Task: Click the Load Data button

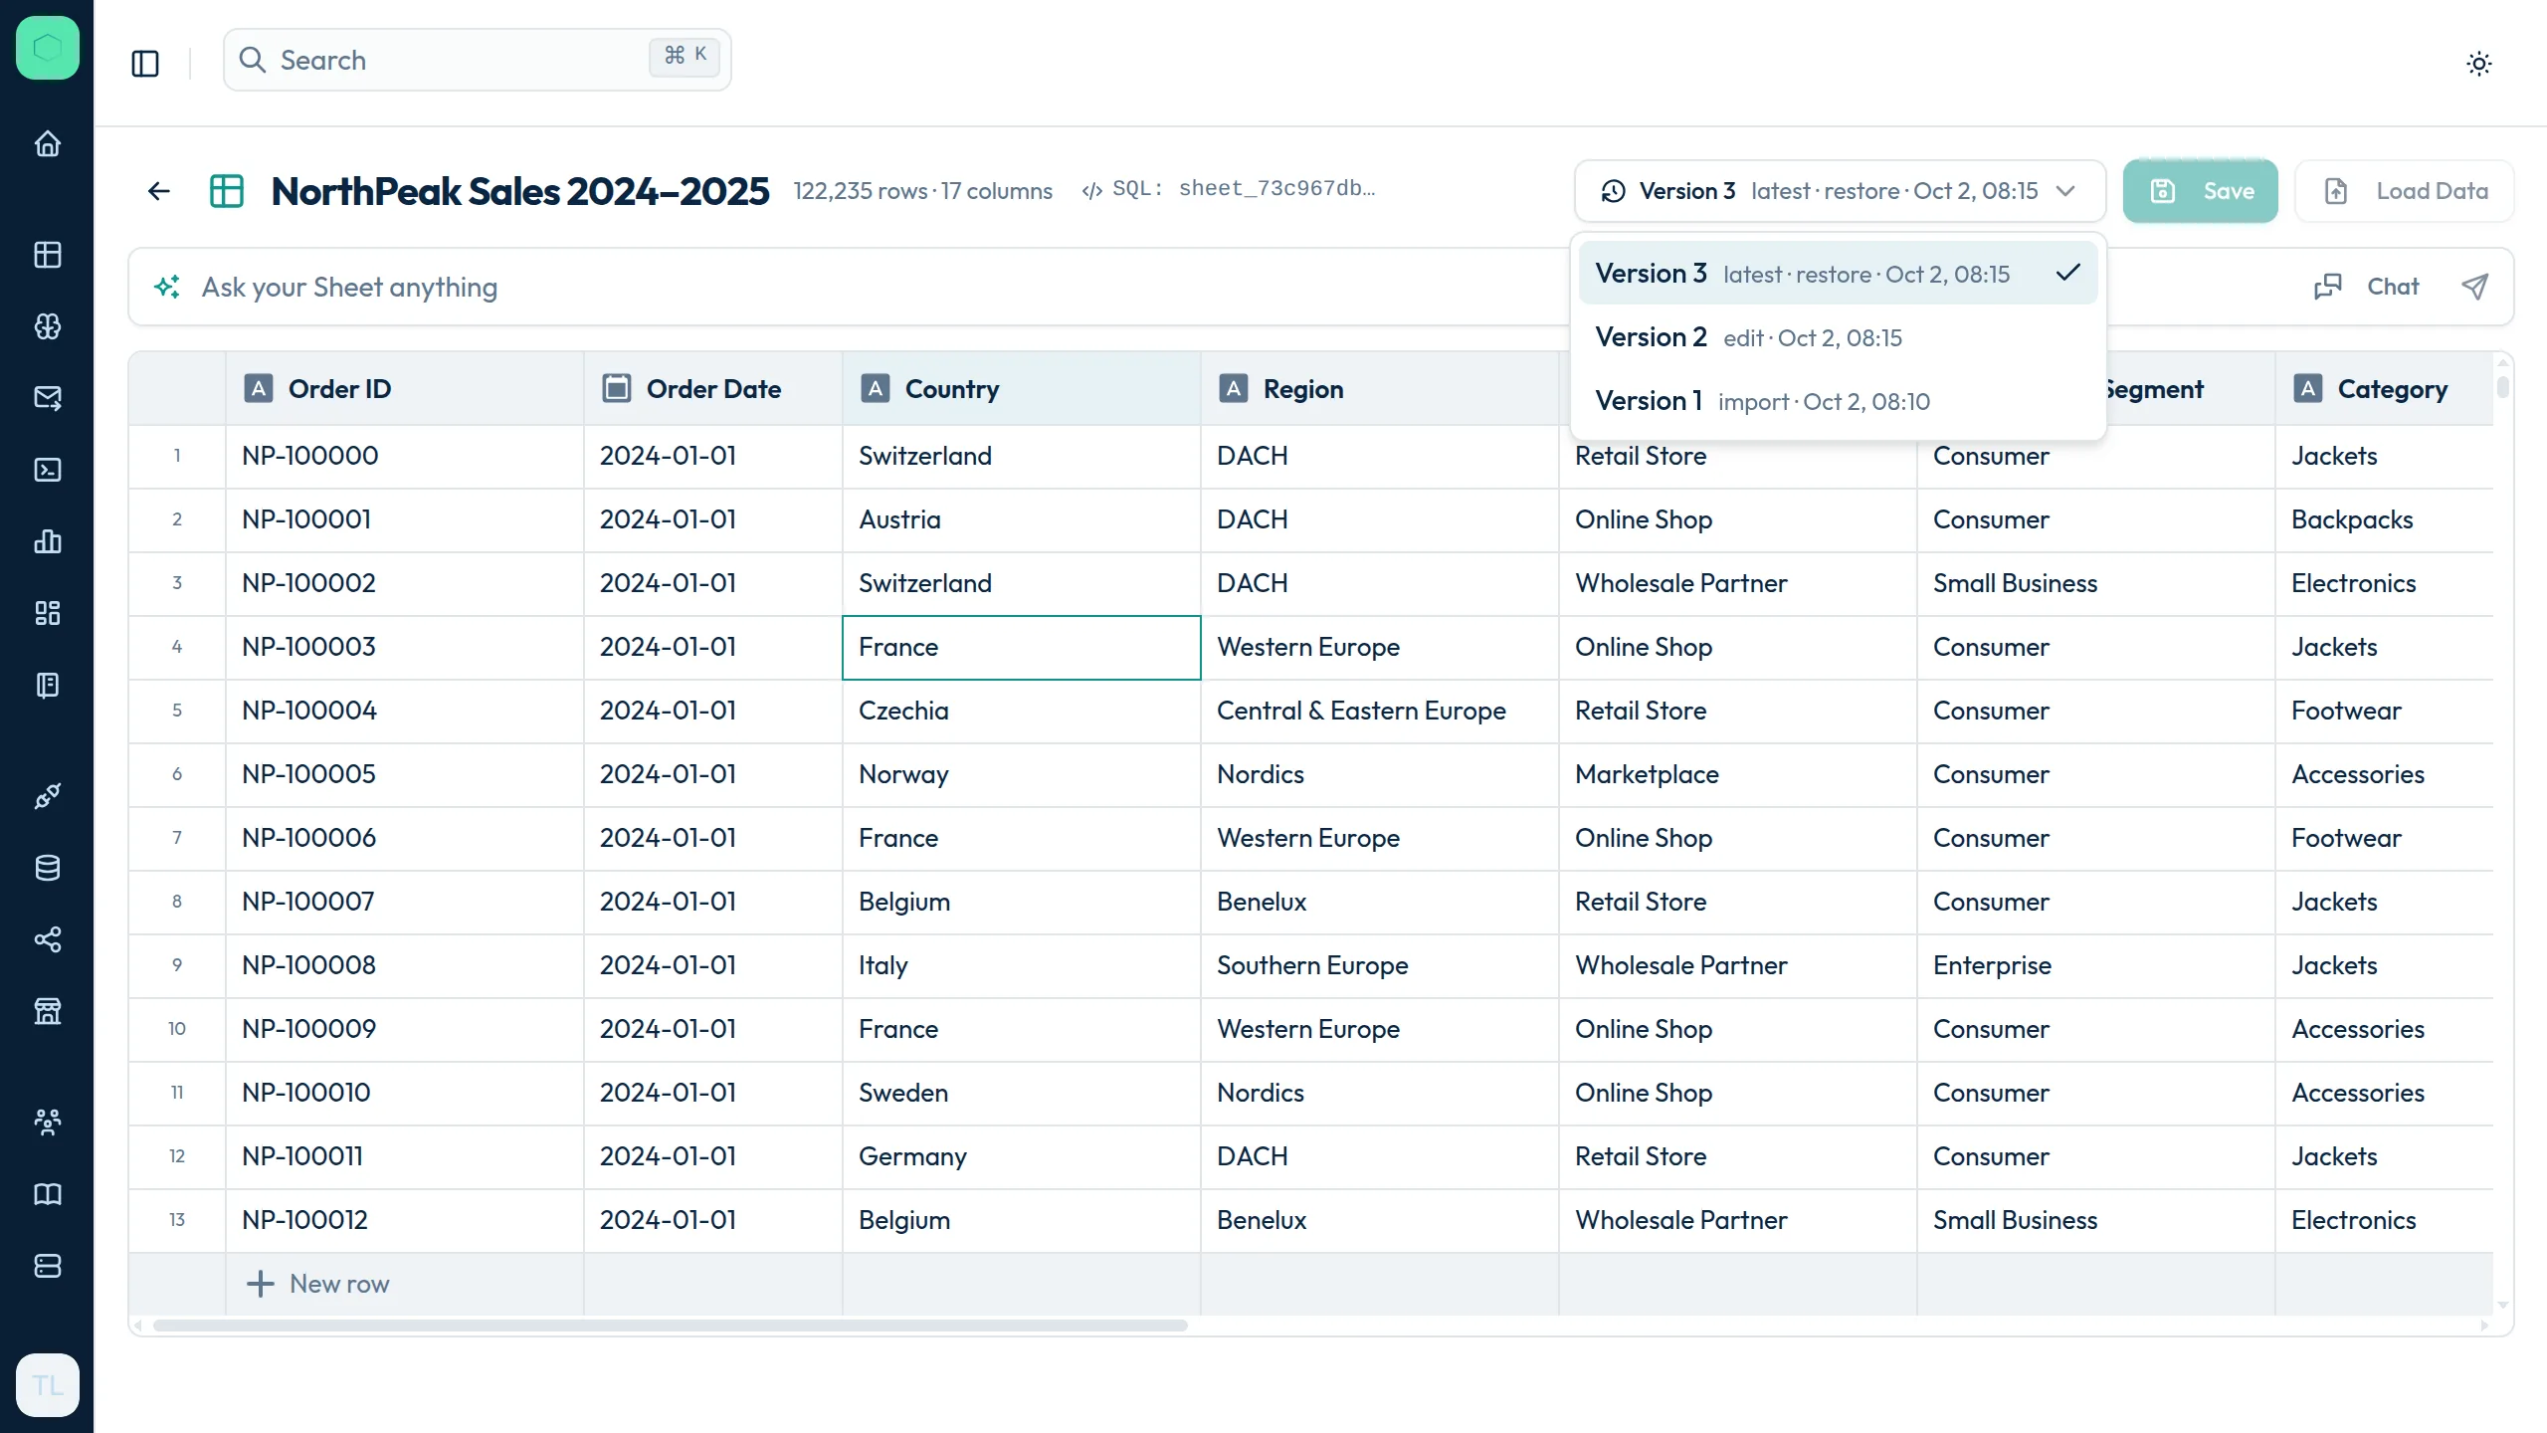Action: (2404, 191)
